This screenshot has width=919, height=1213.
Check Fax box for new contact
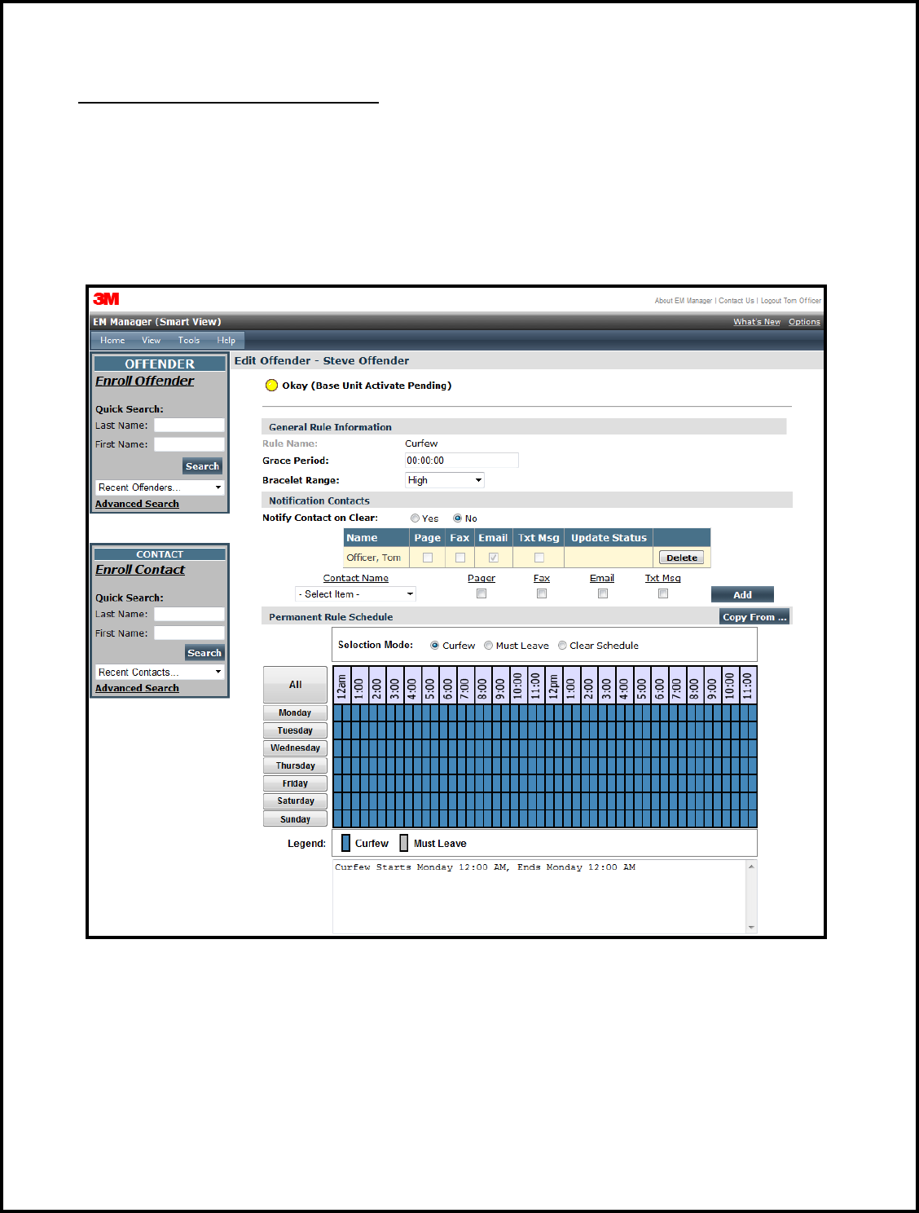[542, 594]
